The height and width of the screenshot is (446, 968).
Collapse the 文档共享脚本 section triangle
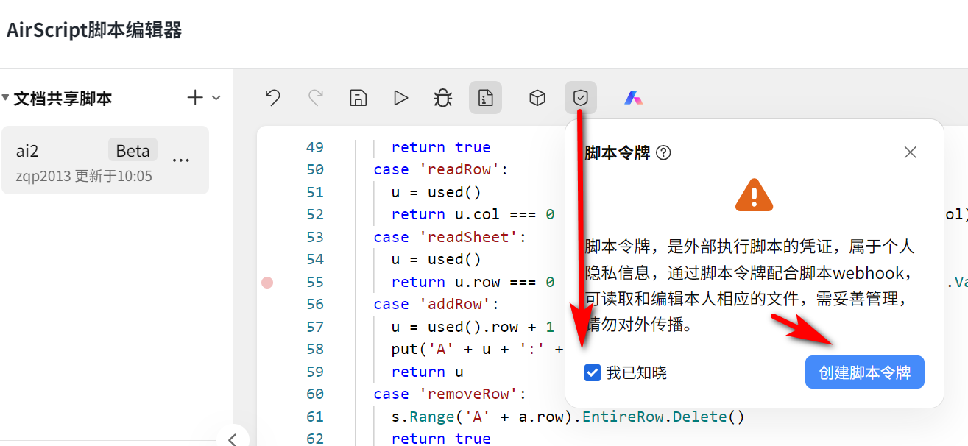tap(6, 98)
